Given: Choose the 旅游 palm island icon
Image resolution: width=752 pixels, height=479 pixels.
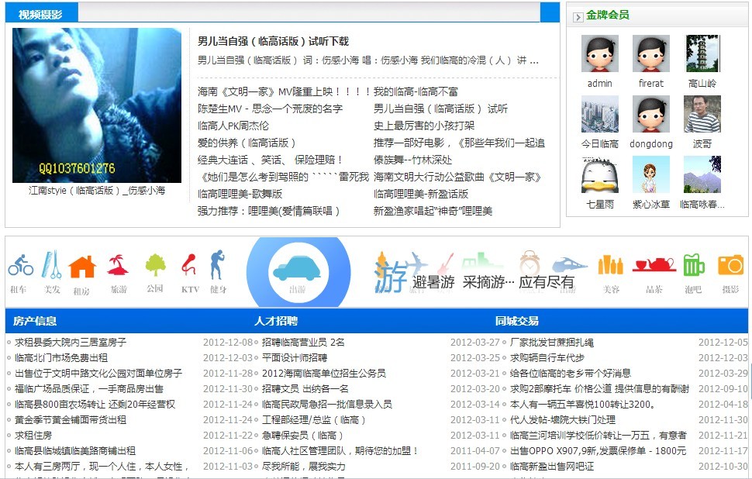Looking at the screenshot, I should pyautogui.click(x=118, y=265).
